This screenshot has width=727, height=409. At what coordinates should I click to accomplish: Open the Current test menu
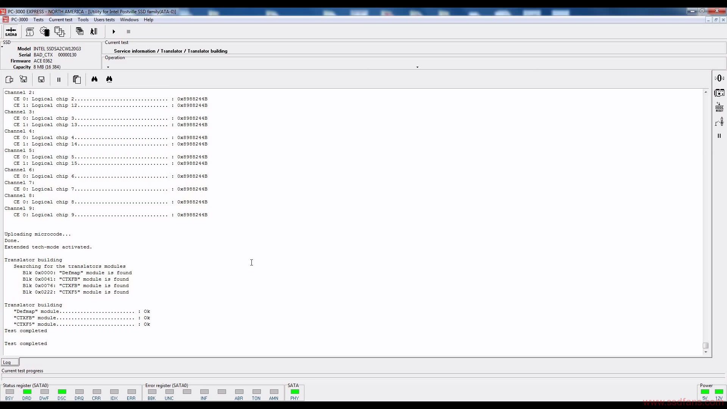click(x=61, y=20)
